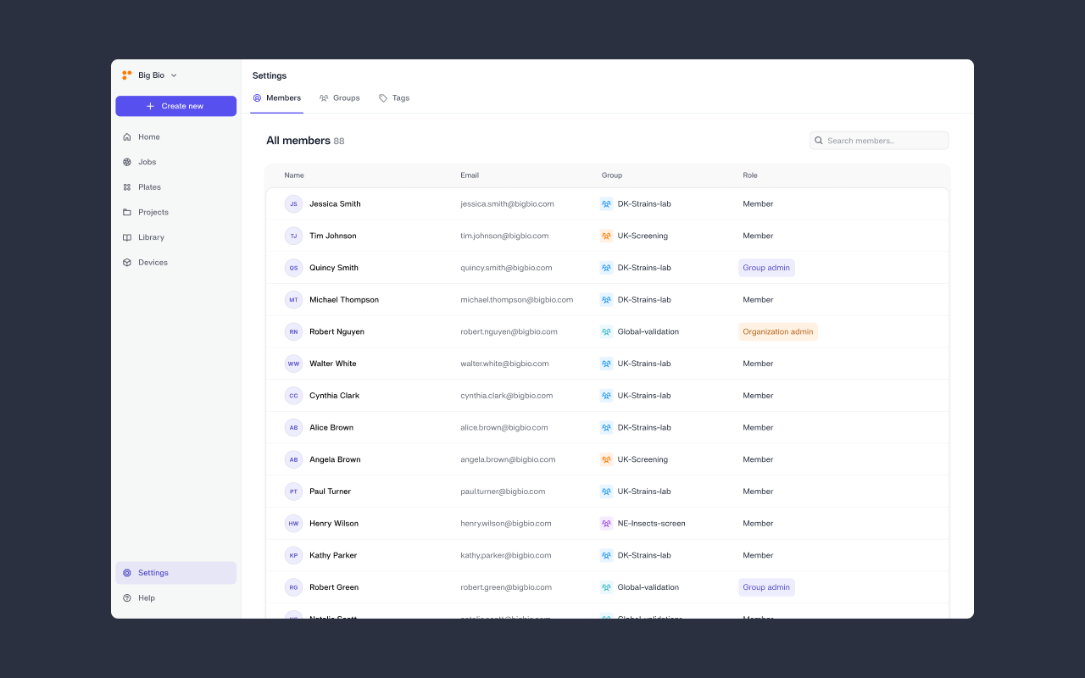Click Quincy Smith's Group admin badge
1085x678 pixels.
765,267
